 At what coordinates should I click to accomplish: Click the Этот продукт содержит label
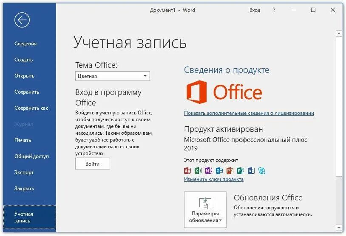click(211, 160)
